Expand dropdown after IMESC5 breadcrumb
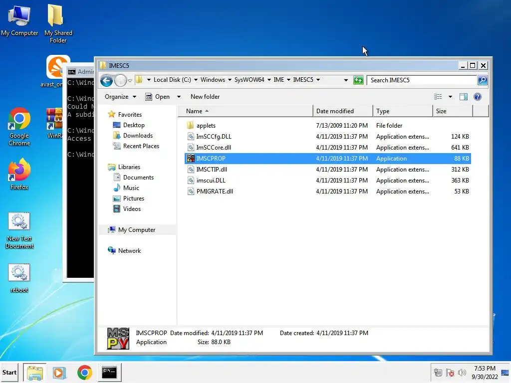Screen dimensions: 511x383 (318, 80)
